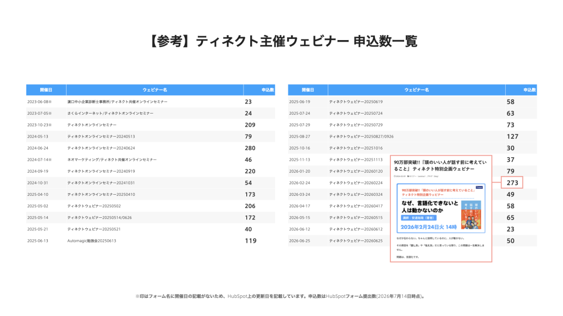Click the count 54 for 2024-10-31
The height and width of the screenshot is (316, 563).
(x=248, y=183)
